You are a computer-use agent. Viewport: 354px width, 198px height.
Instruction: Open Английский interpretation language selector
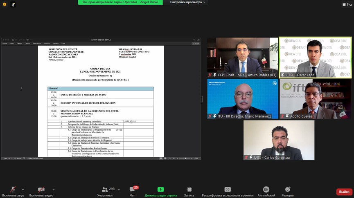(266, 192)
